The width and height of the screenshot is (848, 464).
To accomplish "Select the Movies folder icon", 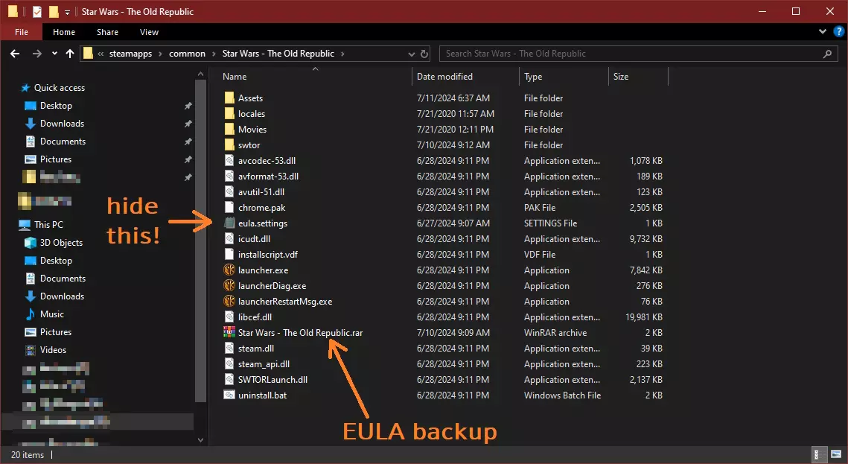I will 229,130.
